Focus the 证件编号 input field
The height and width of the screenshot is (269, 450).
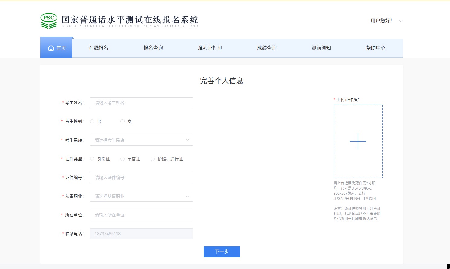click(141, 178)
